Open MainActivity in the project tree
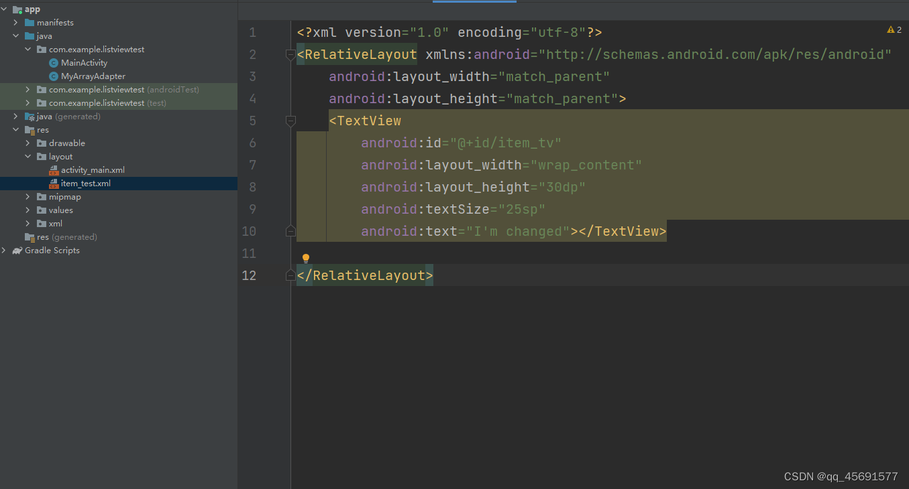 [x=84, y=63]
